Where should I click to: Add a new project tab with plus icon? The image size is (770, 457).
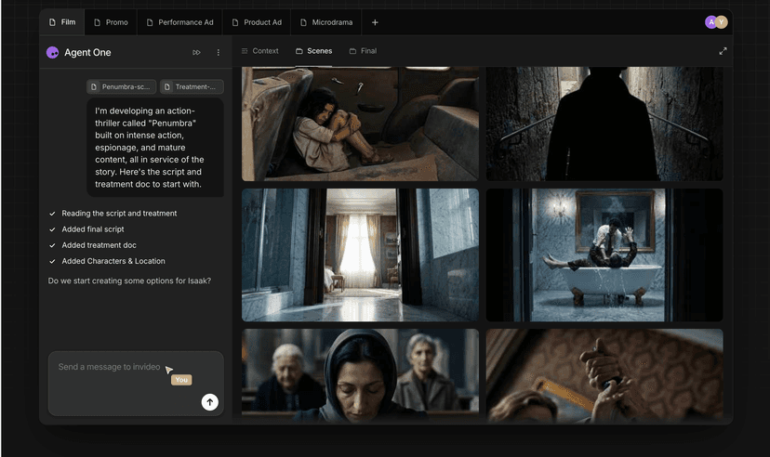coord(375,22)
